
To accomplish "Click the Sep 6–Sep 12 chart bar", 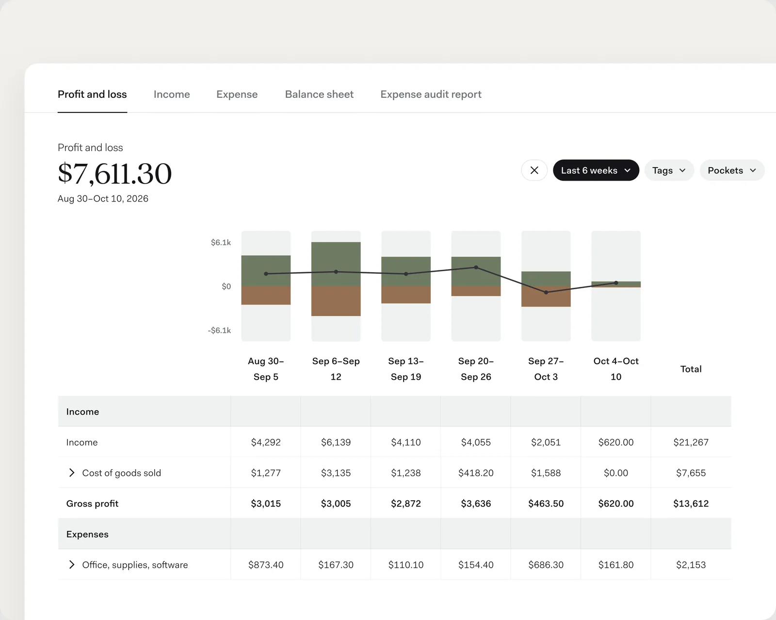I will coord(336,286).
